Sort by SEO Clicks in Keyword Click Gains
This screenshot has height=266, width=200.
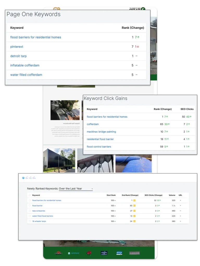(187, 109)
